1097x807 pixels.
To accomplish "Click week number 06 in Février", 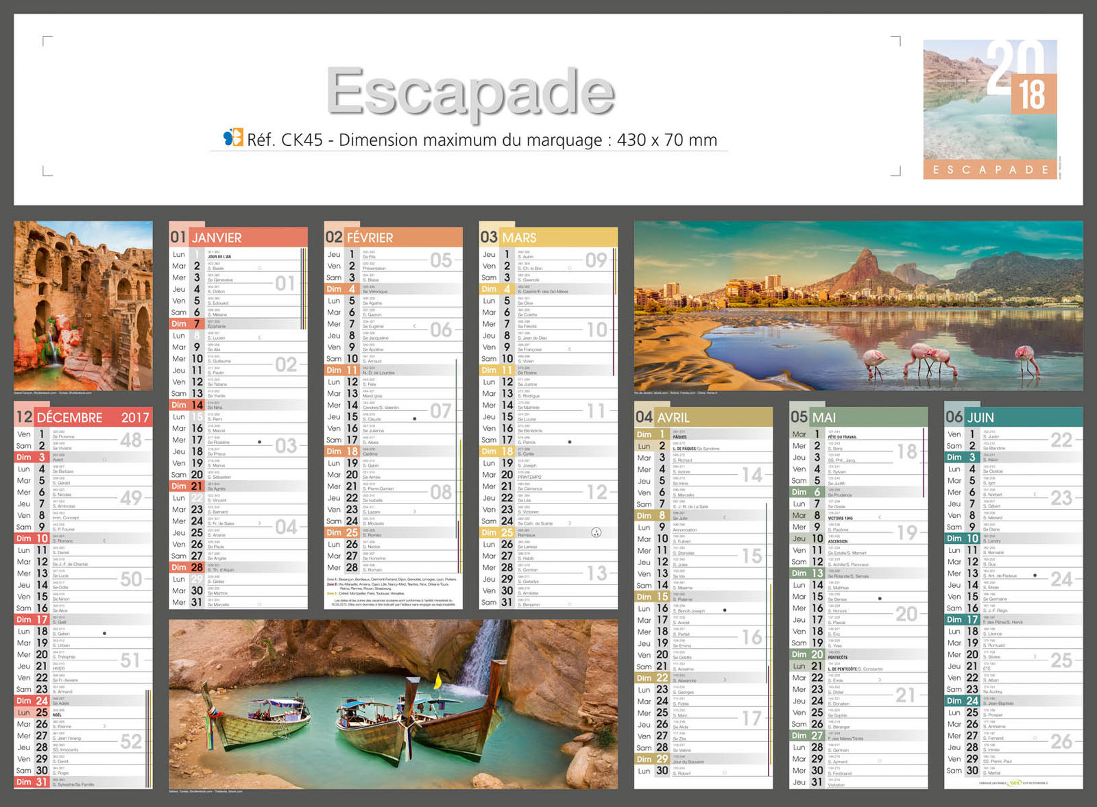I will tap(441, 330).
